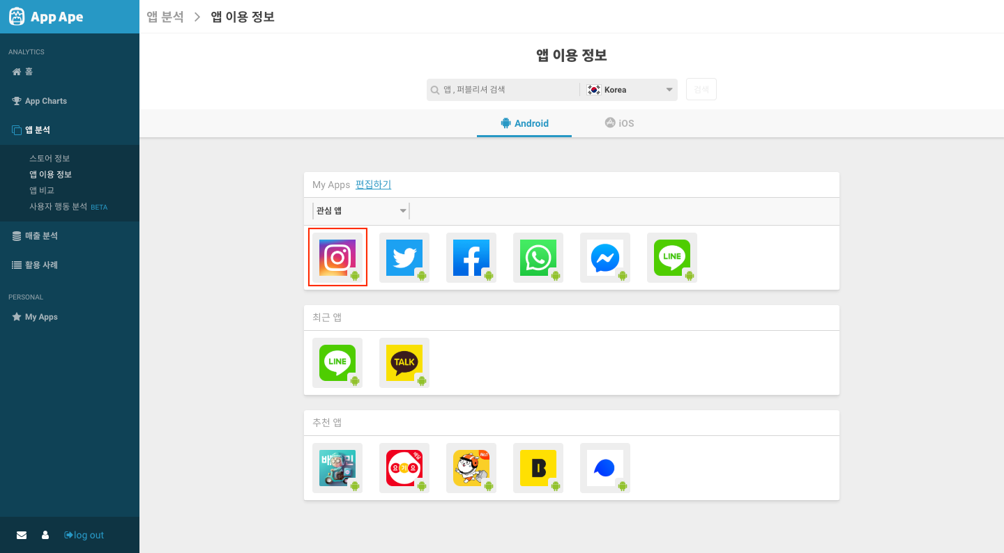Open the user profile icon in sidebar footer
Image resolution: width=1004 pixels, height=553 pixels.
[x=45, y=535]
